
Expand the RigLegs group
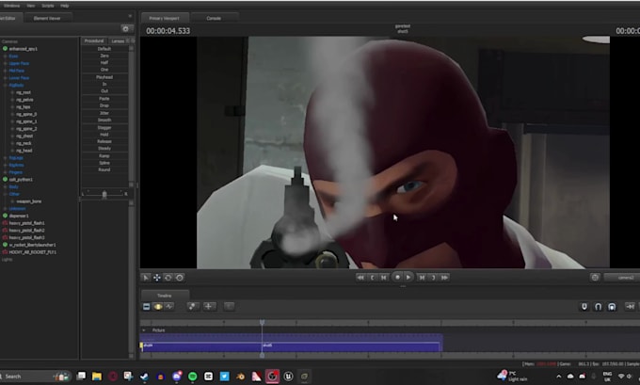tap(5, 158)
